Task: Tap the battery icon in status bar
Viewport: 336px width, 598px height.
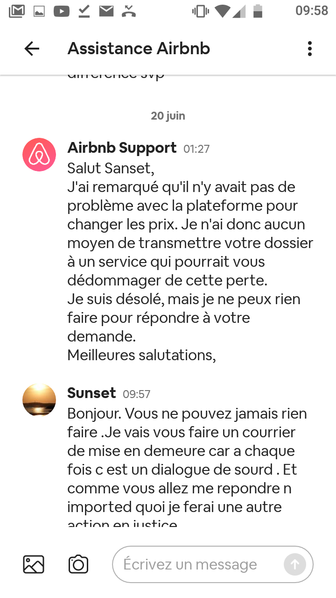Action: point(258,11)
